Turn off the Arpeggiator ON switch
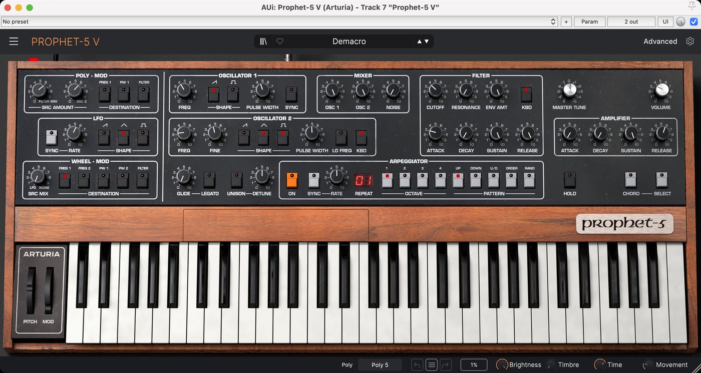The height and width of the screenshot is (373, 701). tap(292, 180)
